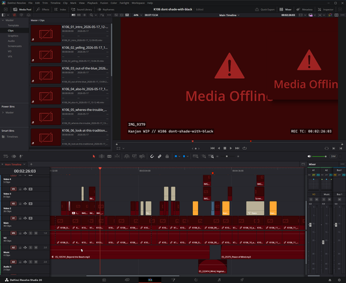Click the Stop button in viewer transport
The height and width of the screenshot is (283, 346).
[225, 148]
